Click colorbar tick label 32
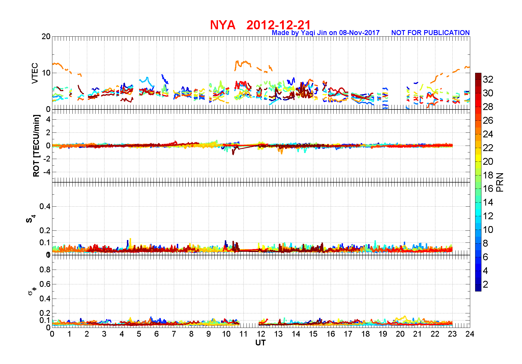This screenshot has width=522, height=364. (488, 79)
